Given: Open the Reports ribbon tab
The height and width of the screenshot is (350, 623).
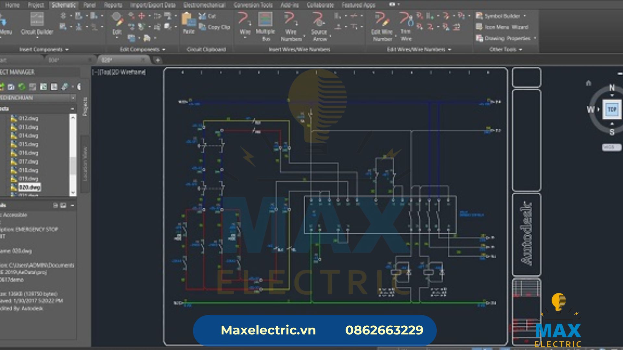Looking at the screenshot, I should 113,5.
